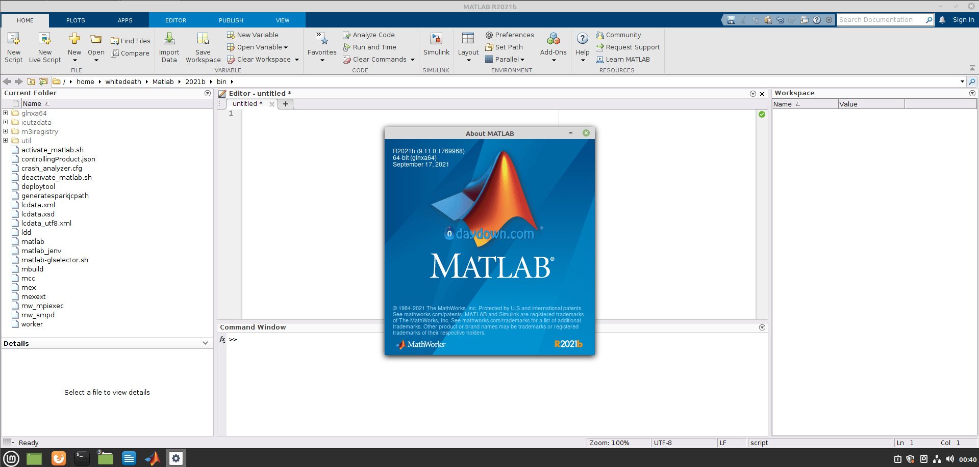
Task: Open the Community resource
Action: (x=618, y=35)
